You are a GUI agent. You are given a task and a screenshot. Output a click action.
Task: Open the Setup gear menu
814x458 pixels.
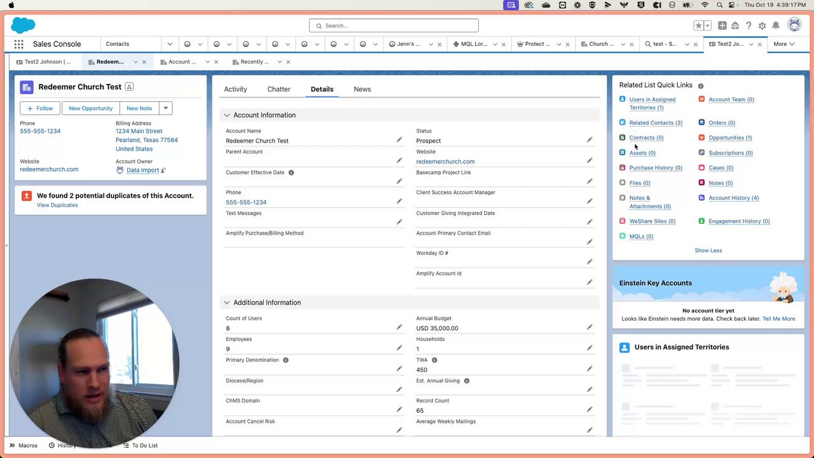[762, 25]
